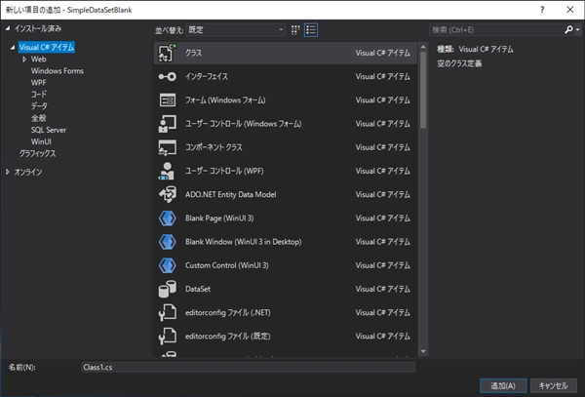Select the ADO.NET Entity Data Model icon
Viewport: 585px width, 397px height.
pyautogui.click(x=167, y=194)
